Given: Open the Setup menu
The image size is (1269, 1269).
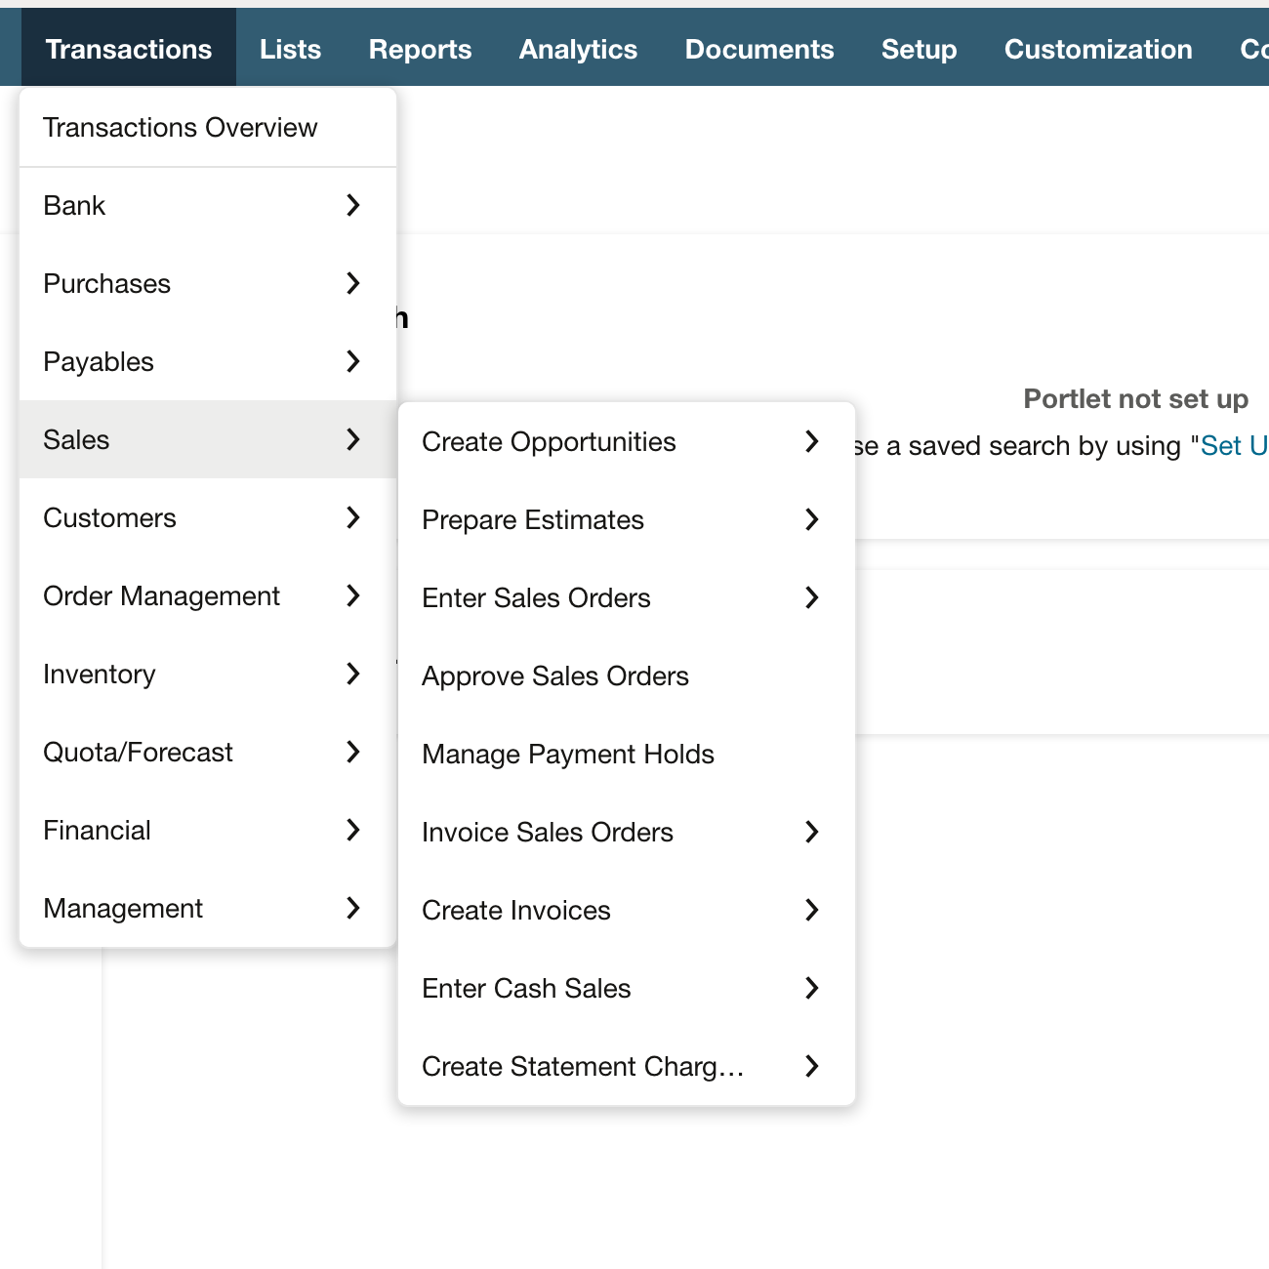Looking at the screenshot, I should (919, 49).
